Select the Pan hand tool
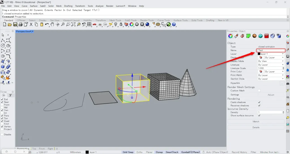Viewport: 290px width, 154px height. (x=52, y=25)
